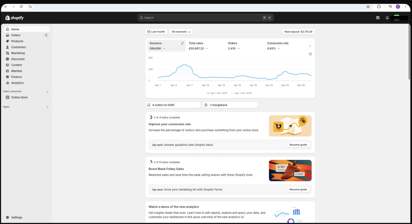
Task: Resume the Black Friday Sales guide
Action: [x=298, y=189]
